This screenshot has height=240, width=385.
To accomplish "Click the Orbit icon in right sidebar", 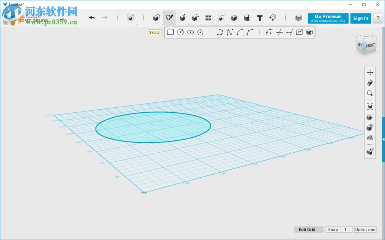I will (370, 83).
